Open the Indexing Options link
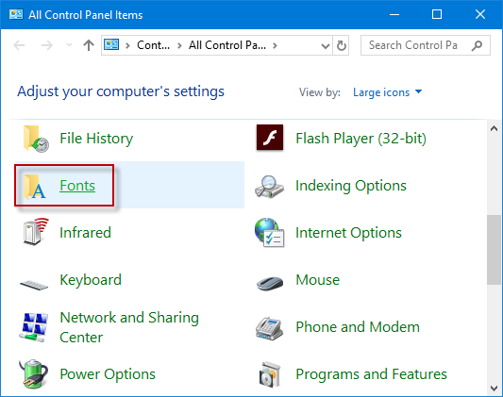 point(351,186)
